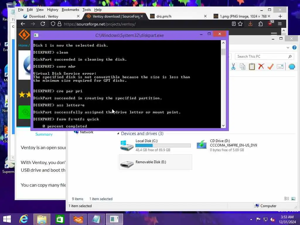Click the Search This PC box
This screenshot has height=225, width=300.
[264, 57]
